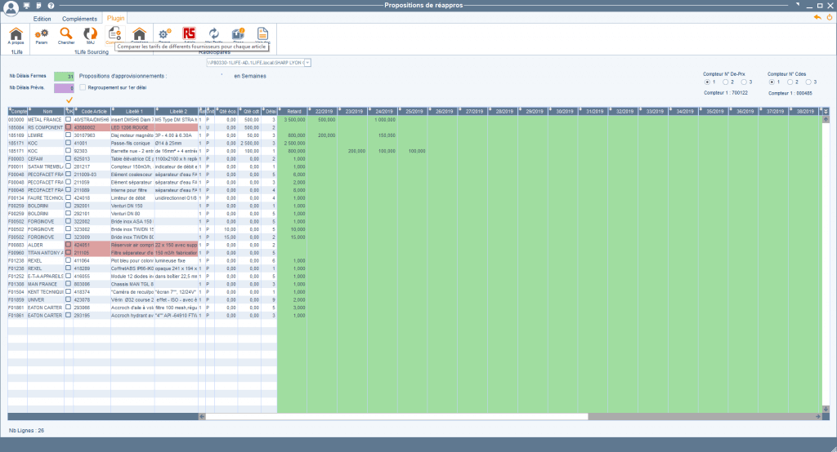Image resolution: width=837 pixels, height=452 pixels.
Task: Switch to the Edition tab
Action: [x=43, y=17]
